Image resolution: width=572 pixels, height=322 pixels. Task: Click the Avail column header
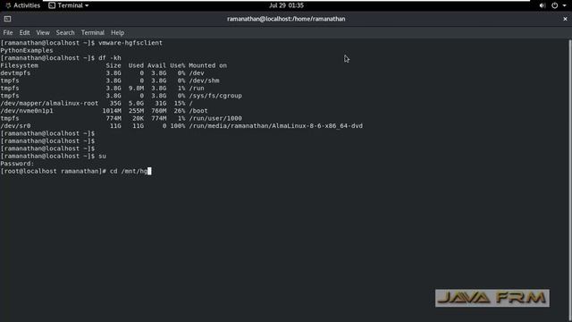[x=157, y=65]
